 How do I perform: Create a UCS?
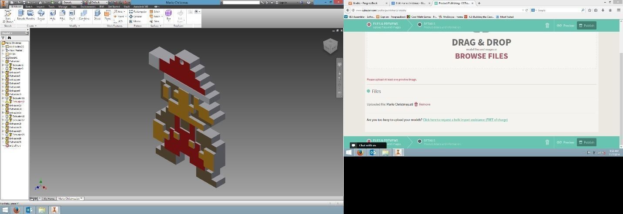119,21
